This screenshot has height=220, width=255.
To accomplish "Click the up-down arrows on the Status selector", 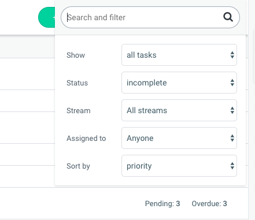I will pos(232,83).
